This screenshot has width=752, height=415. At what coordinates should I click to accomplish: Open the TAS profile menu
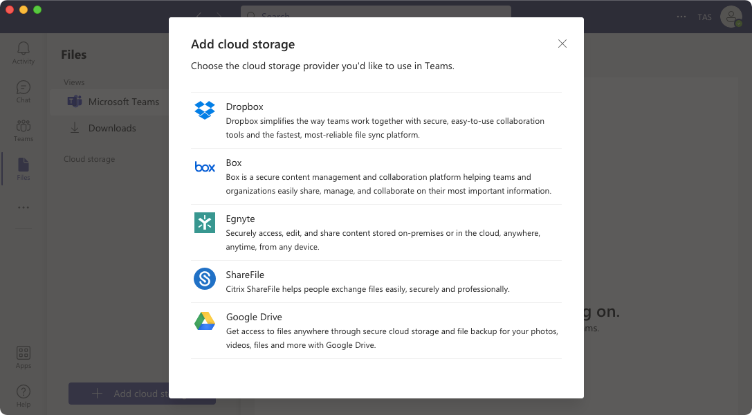[704, 17]
